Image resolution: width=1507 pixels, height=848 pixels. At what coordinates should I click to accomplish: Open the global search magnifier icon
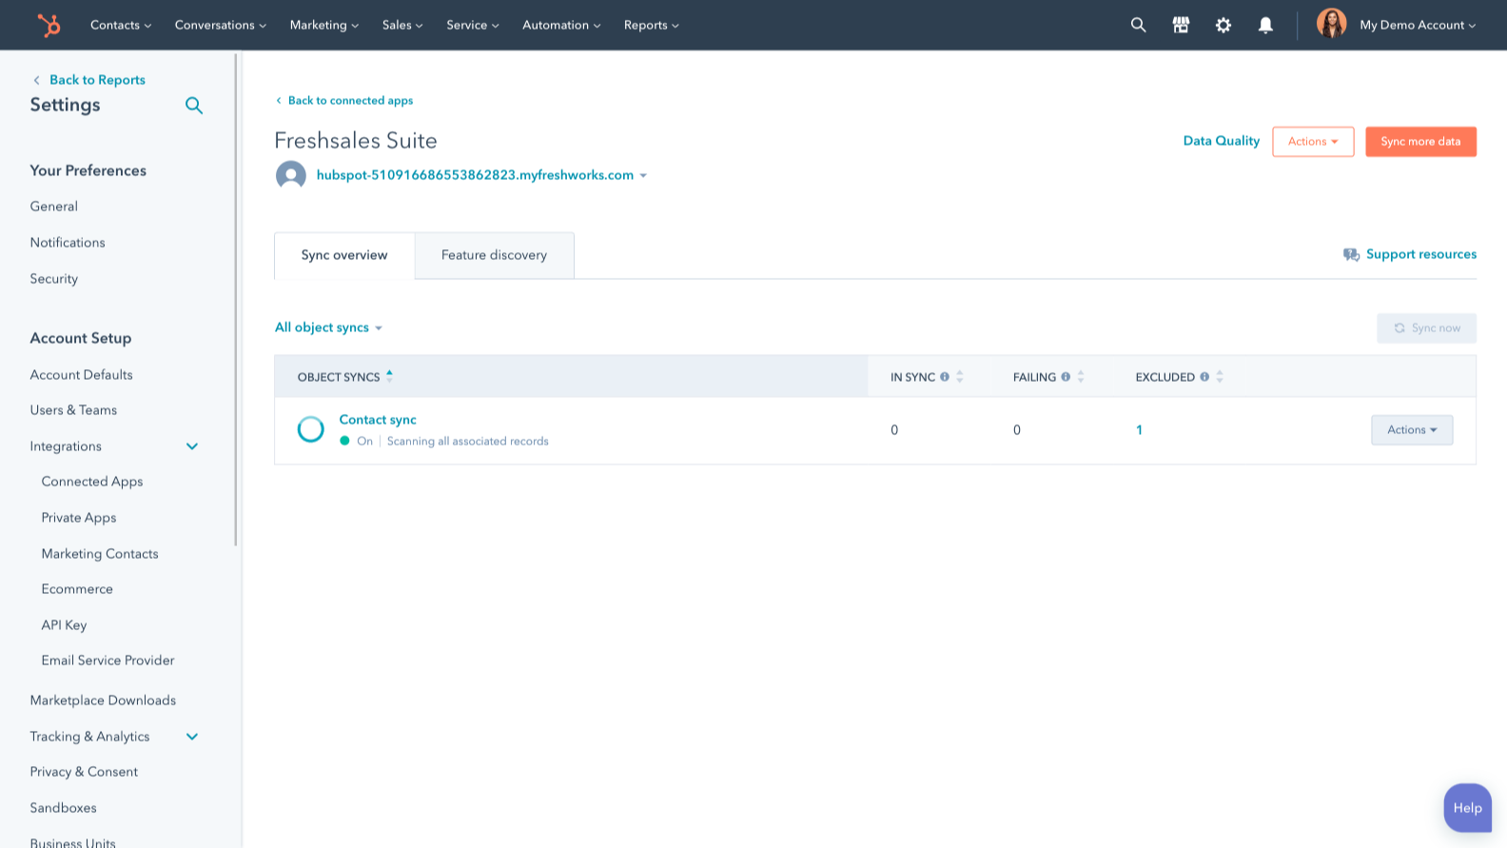coord(1138,25)
